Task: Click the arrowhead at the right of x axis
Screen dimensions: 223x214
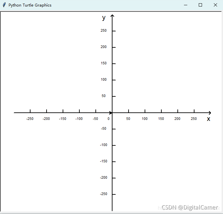Action: pyautogui.click(x=210, y=113)
